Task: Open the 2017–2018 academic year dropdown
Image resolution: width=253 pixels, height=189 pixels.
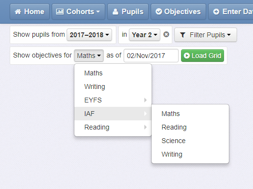Action: [x=89, y=35]
